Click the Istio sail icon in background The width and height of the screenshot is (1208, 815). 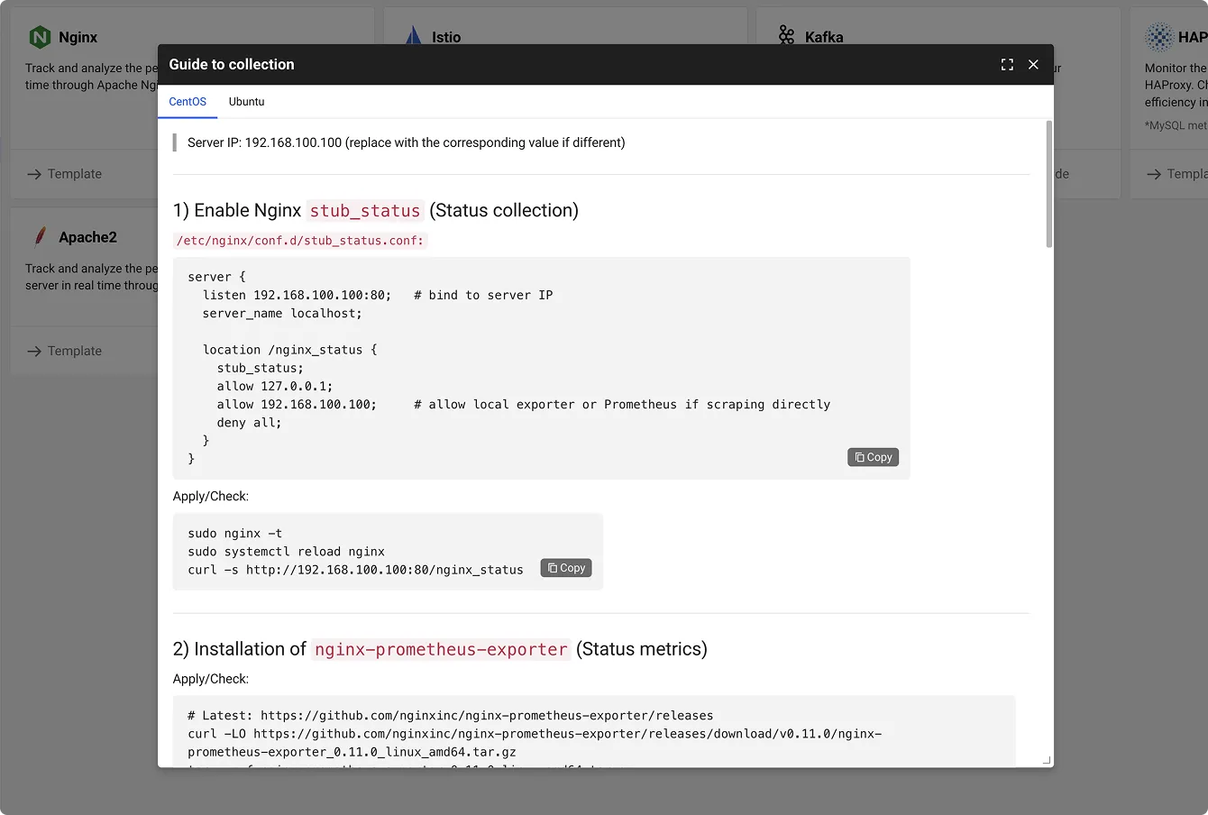tap(413, 36)
